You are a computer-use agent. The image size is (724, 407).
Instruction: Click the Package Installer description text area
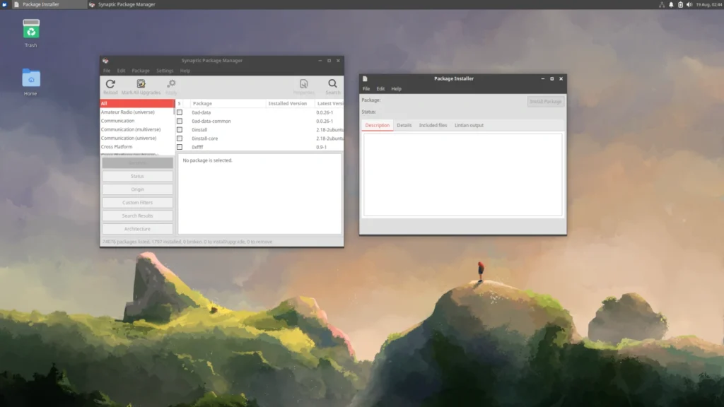pyautogui.click(x=462, y=175)
